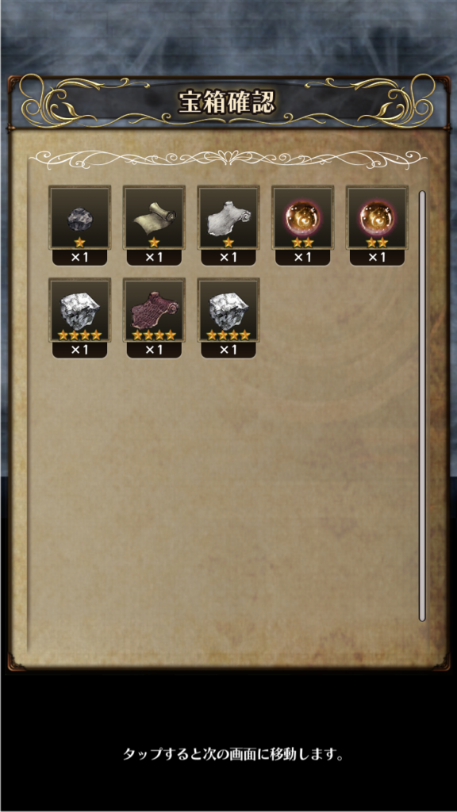The height and width of the screenshot is (812, 457).
Task: Select the second two-star amber orb
Action: (377, 218)
